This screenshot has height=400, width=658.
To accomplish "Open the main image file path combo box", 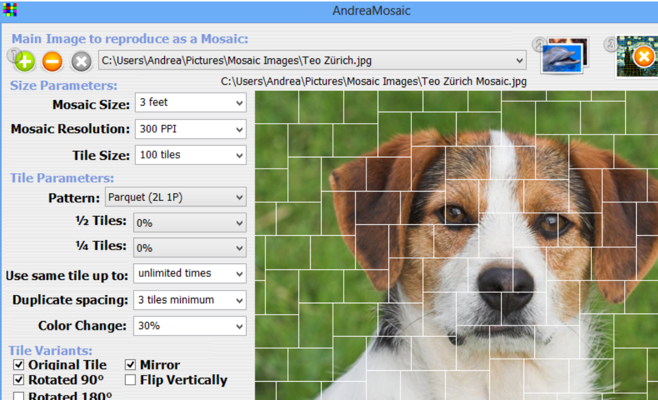I will tap(520, 61).
